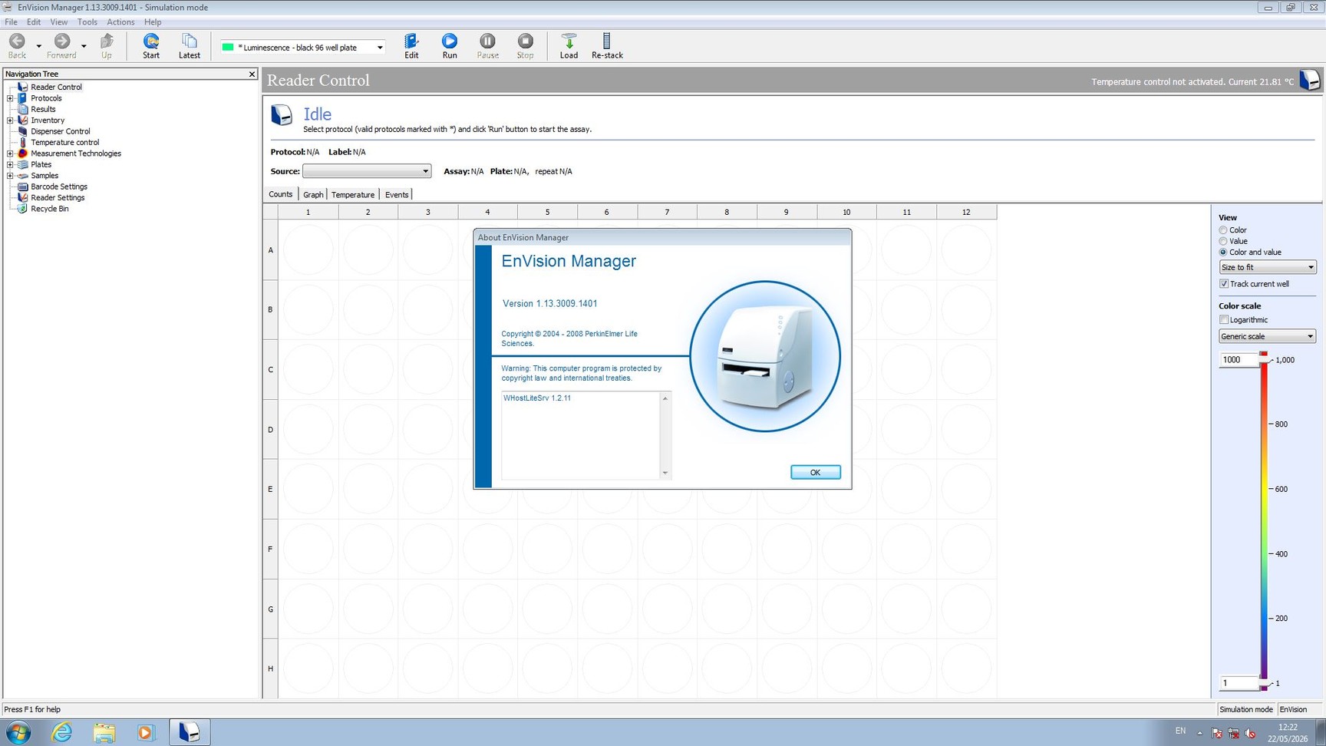Open Windows Start menu
The width and height of the screenshot is (1326, 746).
pyautogui.click(x=18, y=732)
